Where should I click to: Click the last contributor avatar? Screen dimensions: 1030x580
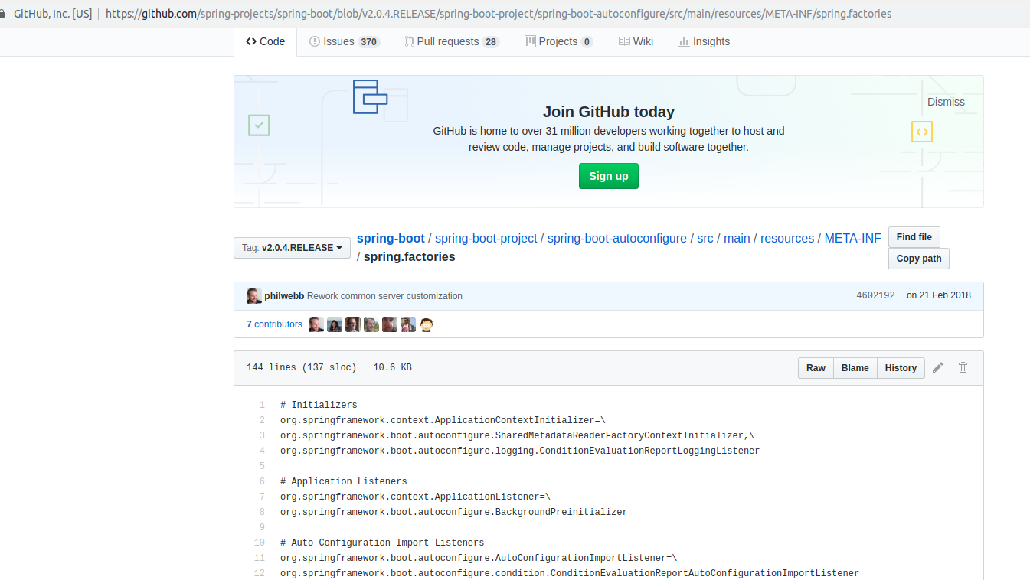427,324
